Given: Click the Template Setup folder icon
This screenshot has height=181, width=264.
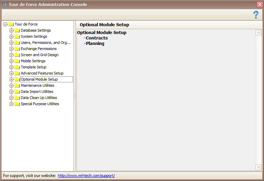Looking at the screenshot, I should pos(17,67).
